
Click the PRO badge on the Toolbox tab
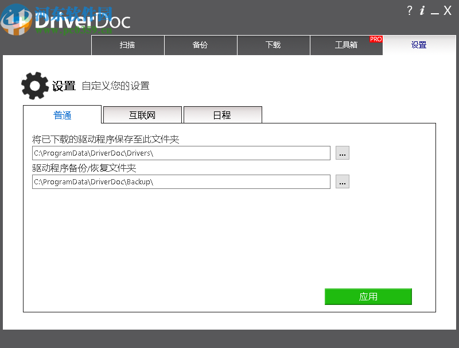tap(375, 39)
